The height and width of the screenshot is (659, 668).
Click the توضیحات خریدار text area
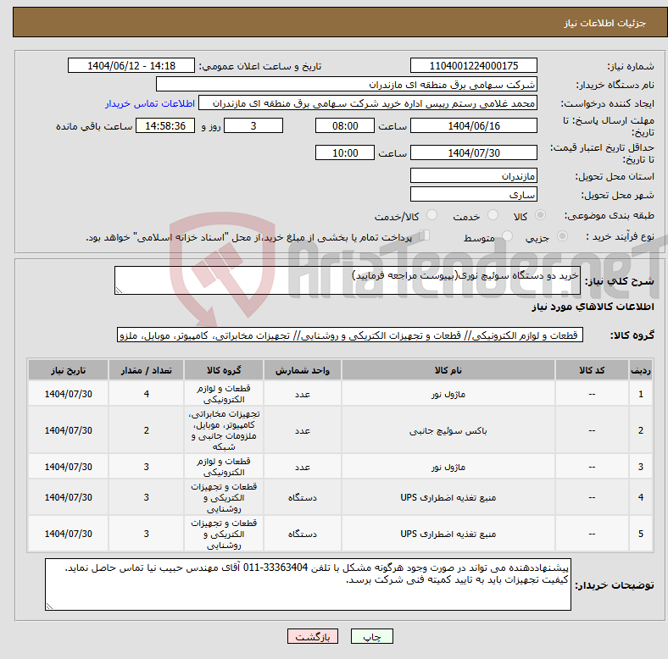308,584
